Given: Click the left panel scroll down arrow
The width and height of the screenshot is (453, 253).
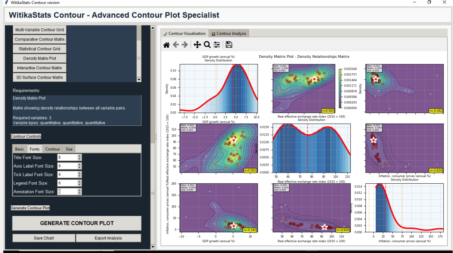Looking at the screenshot, I should 153,247.
